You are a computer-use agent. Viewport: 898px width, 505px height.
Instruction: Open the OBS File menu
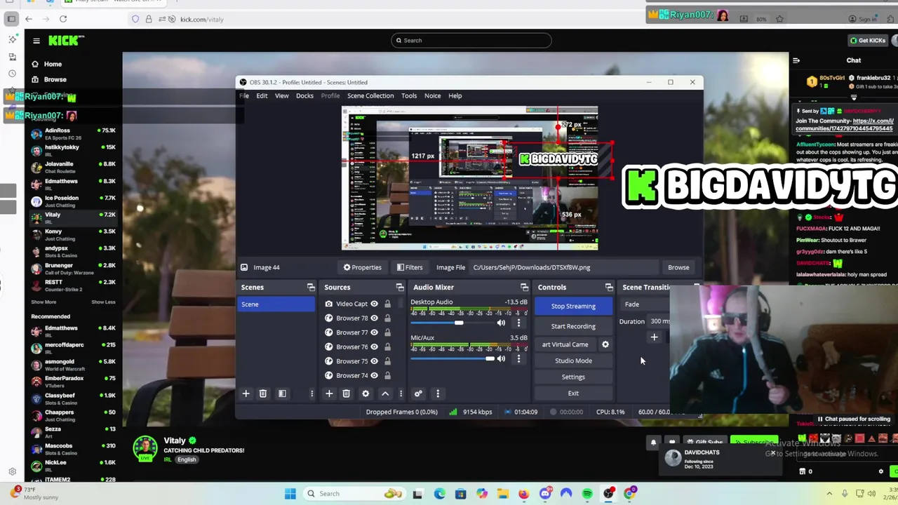pos(244,96)
